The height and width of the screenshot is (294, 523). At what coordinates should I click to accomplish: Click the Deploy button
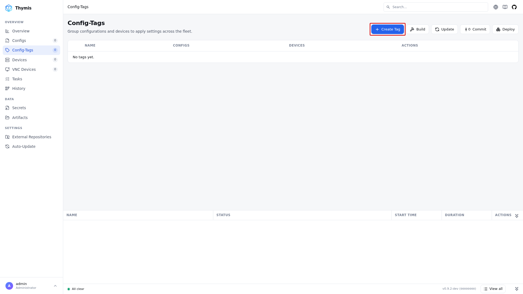pyautogui.click(x=505, y=29)
